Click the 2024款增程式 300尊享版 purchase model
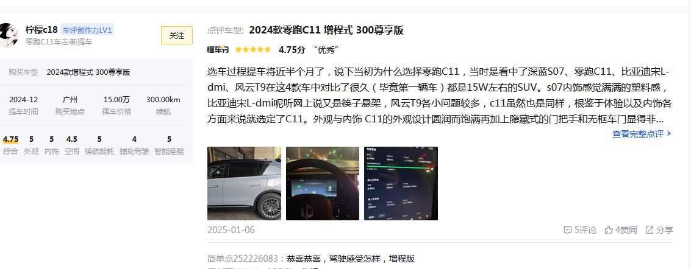Viewport: 691px width, 269px height. coord(88,72)
